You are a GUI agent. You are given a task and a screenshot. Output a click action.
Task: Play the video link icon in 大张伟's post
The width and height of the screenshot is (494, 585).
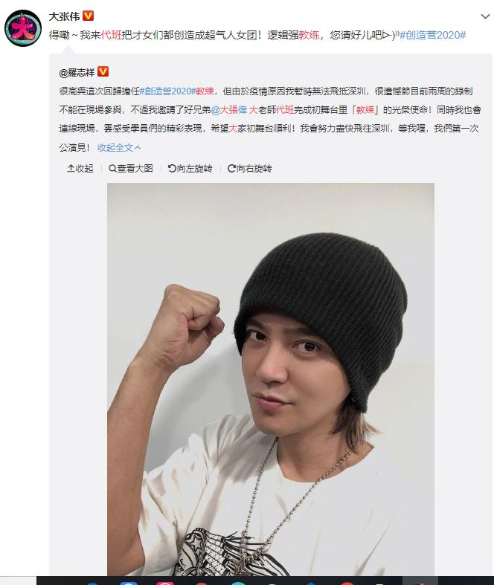tap(389, 35)
